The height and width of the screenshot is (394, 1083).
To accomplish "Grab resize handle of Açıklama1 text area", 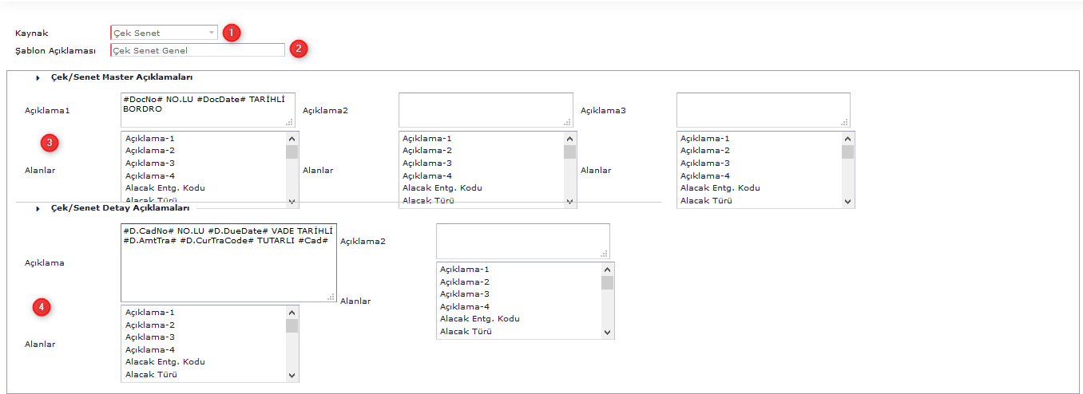I will click(x=290, y=122).
